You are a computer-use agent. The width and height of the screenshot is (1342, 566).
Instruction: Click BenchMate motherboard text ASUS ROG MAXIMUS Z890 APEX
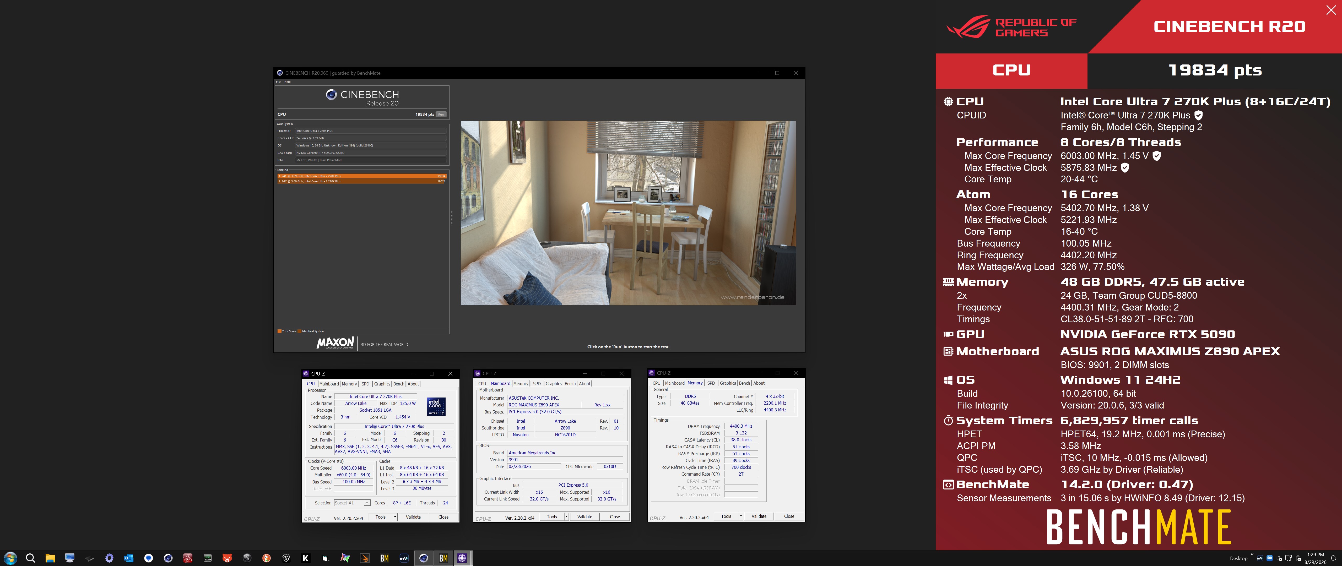coord(1170,351)
